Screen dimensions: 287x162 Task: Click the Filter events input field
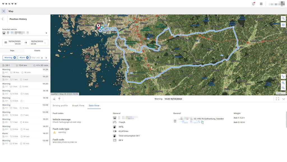click(35, 58)
